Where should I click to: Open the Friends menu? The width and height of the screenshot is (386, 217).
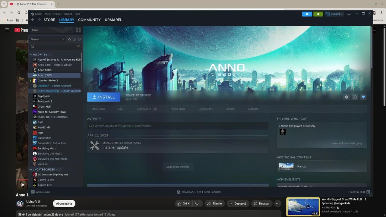tap(57, 14)
